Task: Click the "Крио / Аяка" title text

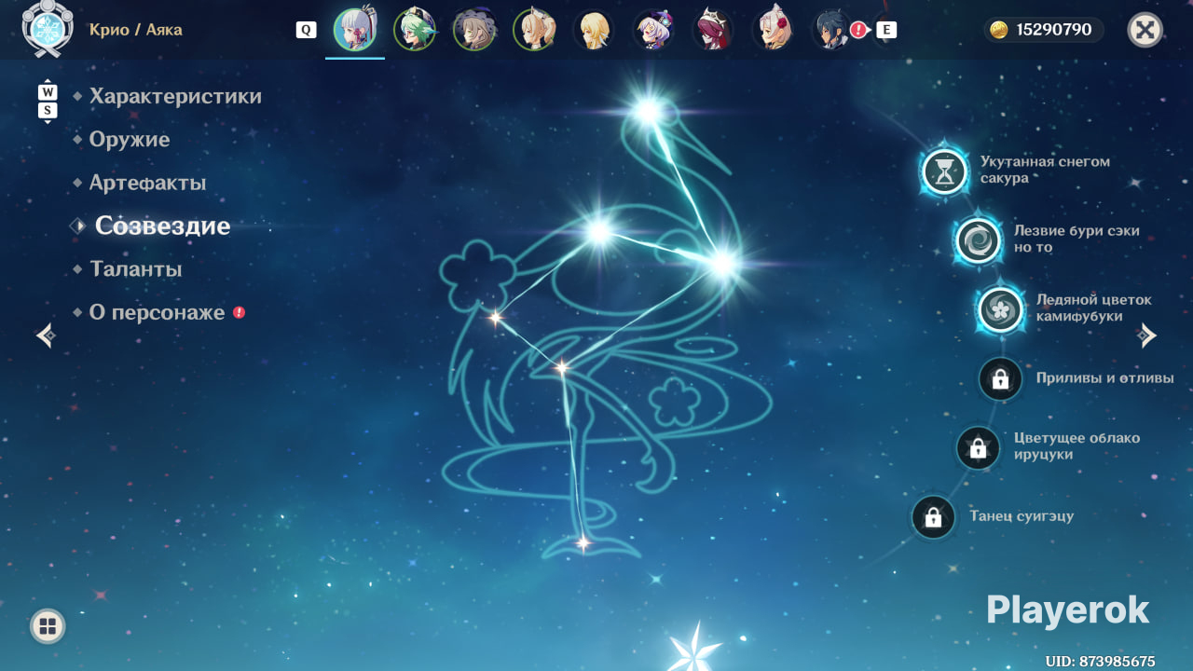Action: point(136,30)
